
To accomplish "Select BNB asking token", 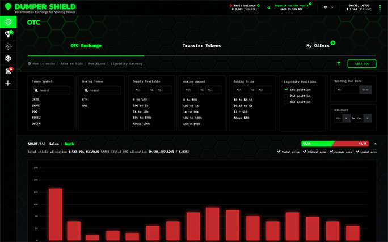I will tap(85, 106).
